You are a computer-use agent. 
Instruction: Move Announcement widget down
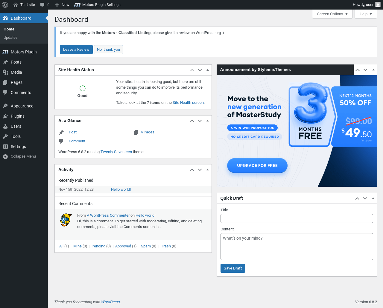click(365, 70)
